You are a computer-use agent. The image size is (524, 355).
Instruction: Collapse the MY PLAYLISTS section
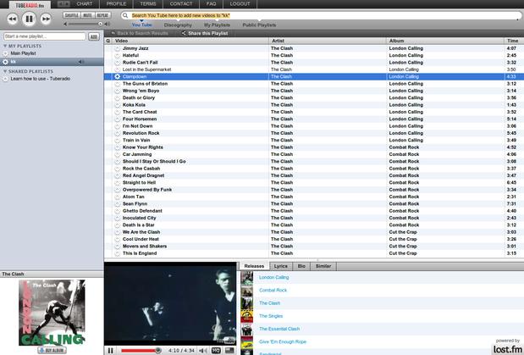[x=5, y=46]
